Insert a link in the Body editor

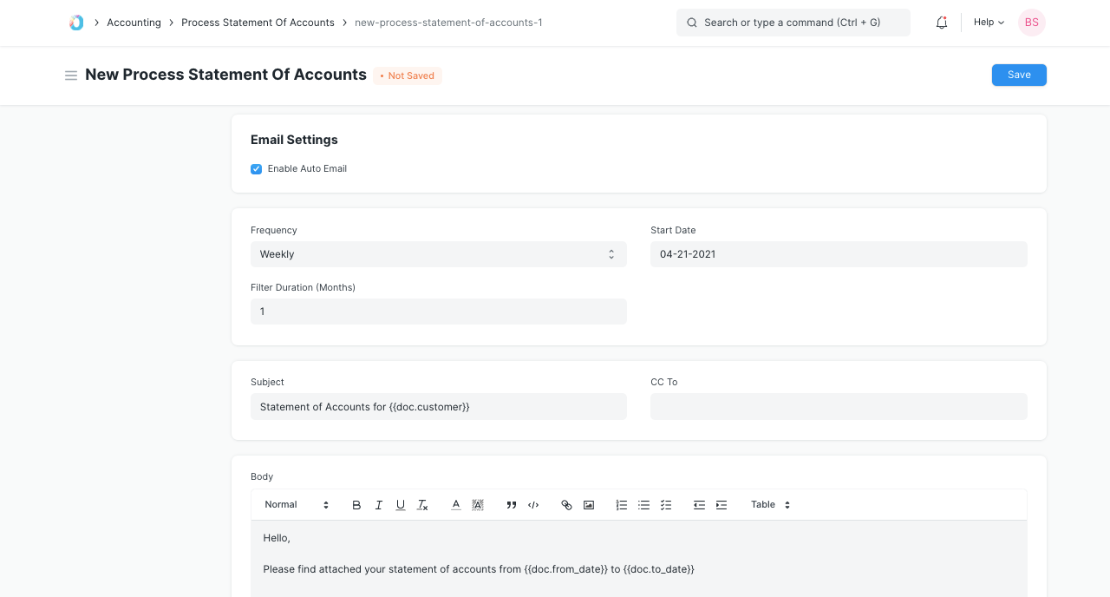[x=566, y=505]
